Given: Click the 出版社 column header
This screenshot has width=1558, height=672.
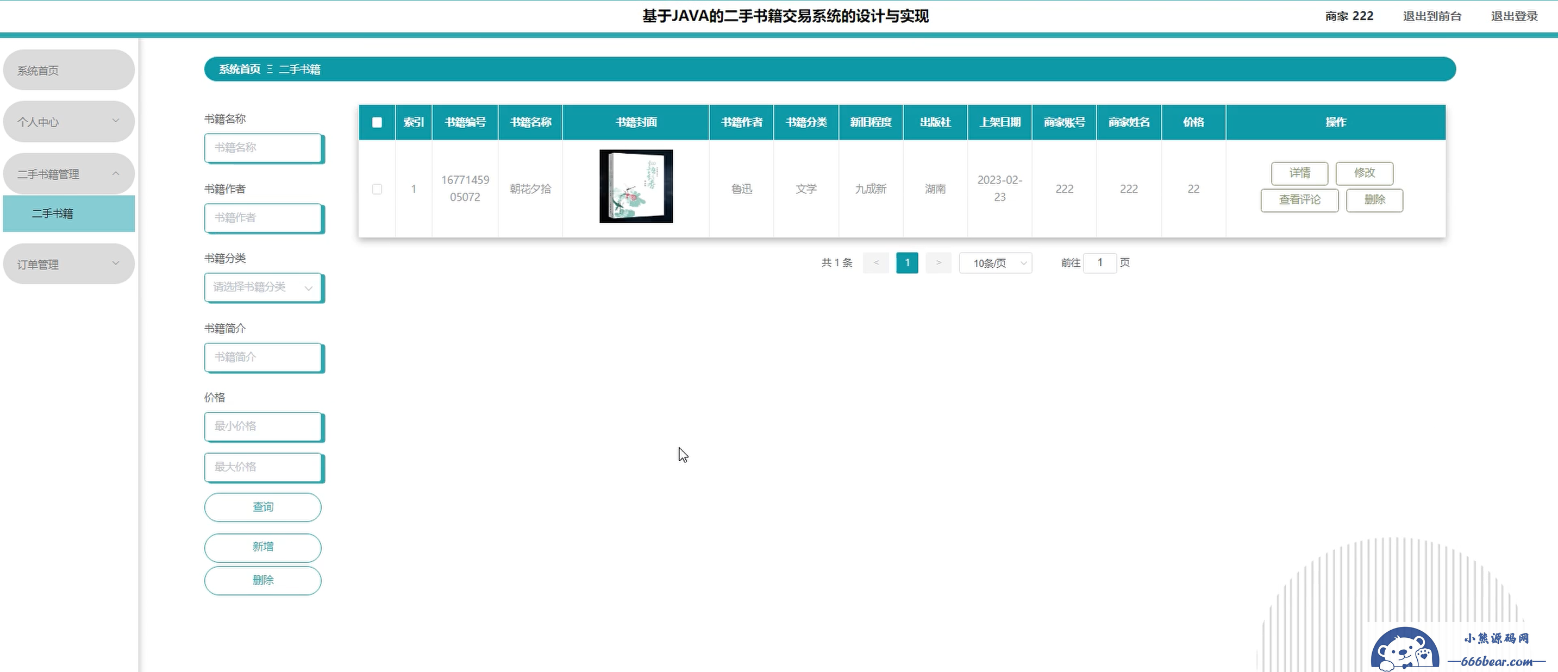Looking at the screenshot, I should pos(935,122).
